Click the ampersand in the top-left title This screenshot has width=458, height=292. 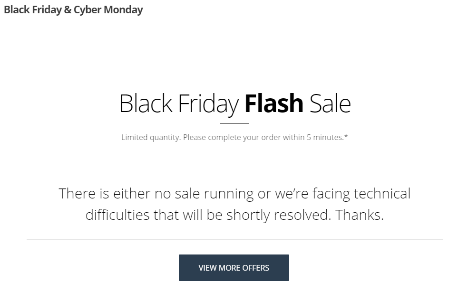tap(68, 10)
